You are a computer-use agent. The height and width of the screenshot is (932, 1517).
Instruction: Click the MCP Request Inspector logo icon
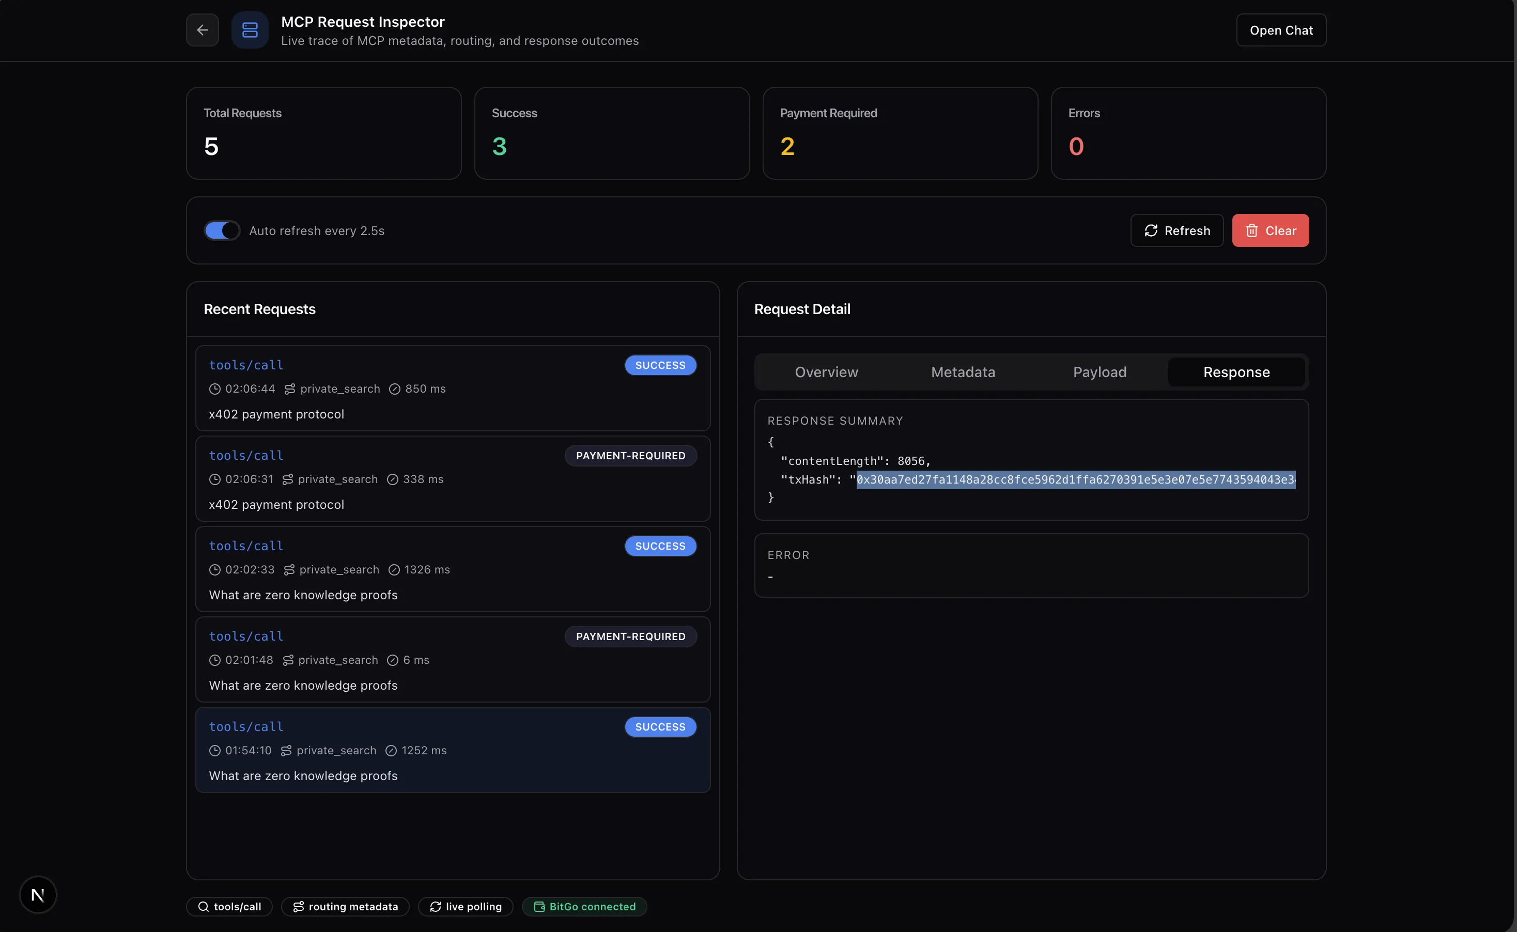[x=250, y=29]
